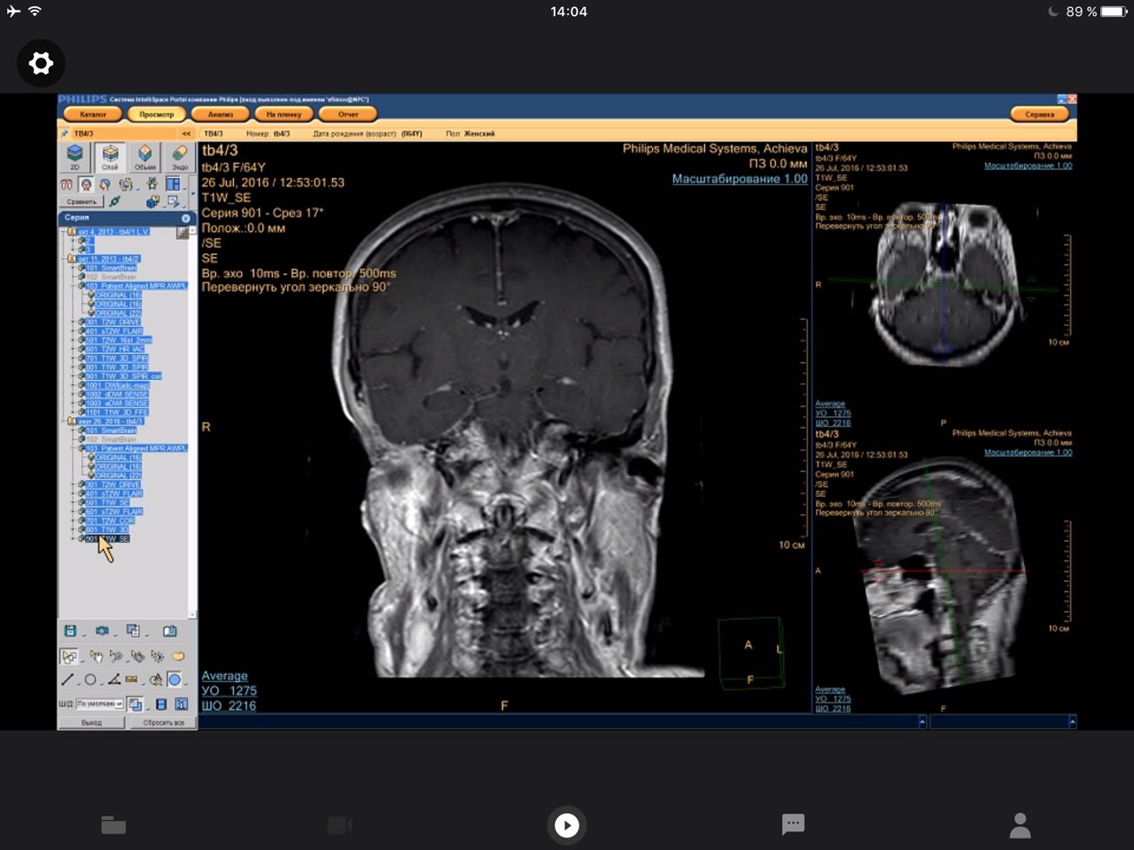Open the Каталог tab
The image size is (1134, 850).
click(x=93, y=114)
